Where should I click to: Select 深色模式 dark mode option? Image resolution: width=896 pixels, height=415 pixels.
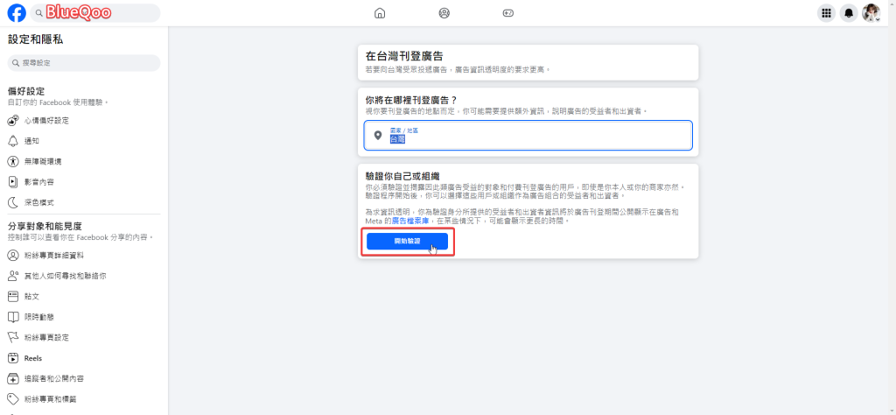(38, 202)
